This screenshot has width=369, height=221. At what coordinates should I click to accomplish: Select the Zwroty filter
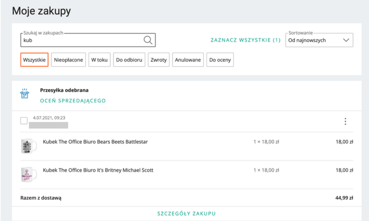point(159,60)
